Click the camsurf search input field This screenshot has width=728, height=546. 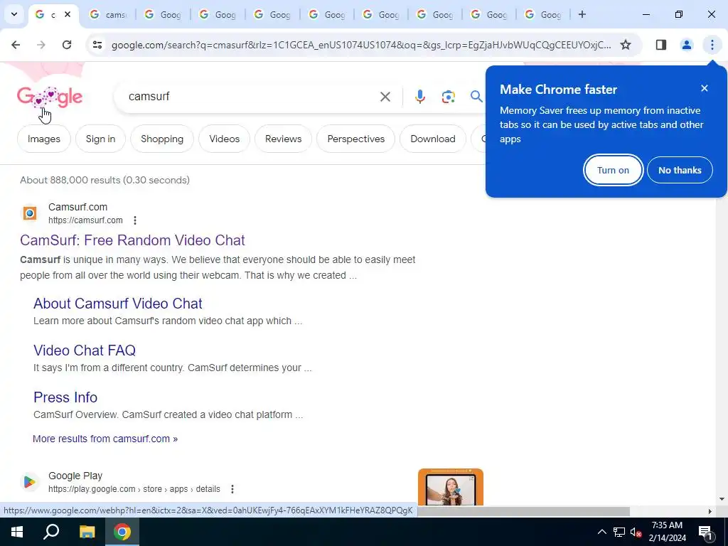(251, 97)
